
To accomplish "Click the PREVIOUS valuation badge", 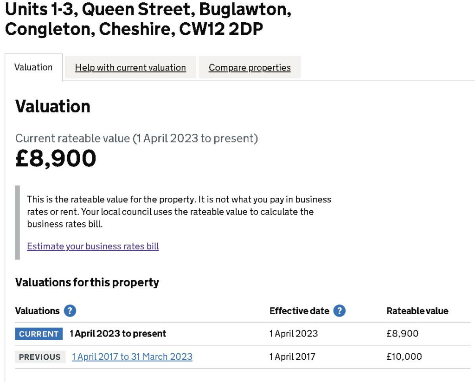I will click(x=39, y=356).
